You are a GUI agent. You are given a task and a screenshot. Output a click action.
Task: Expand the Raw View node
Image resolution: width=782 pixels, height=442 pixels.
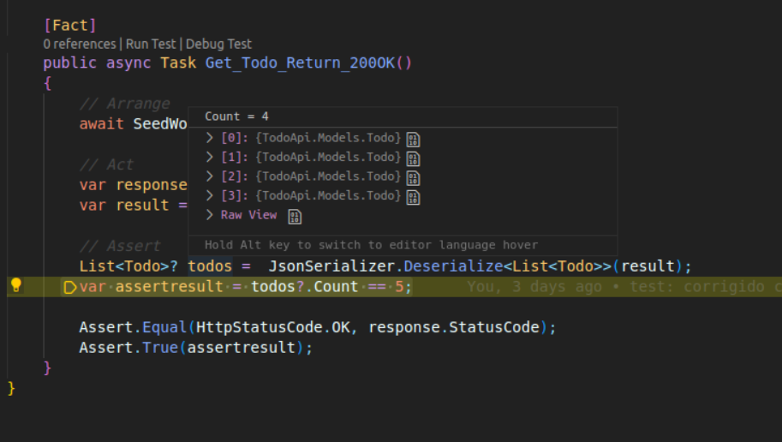210,215
